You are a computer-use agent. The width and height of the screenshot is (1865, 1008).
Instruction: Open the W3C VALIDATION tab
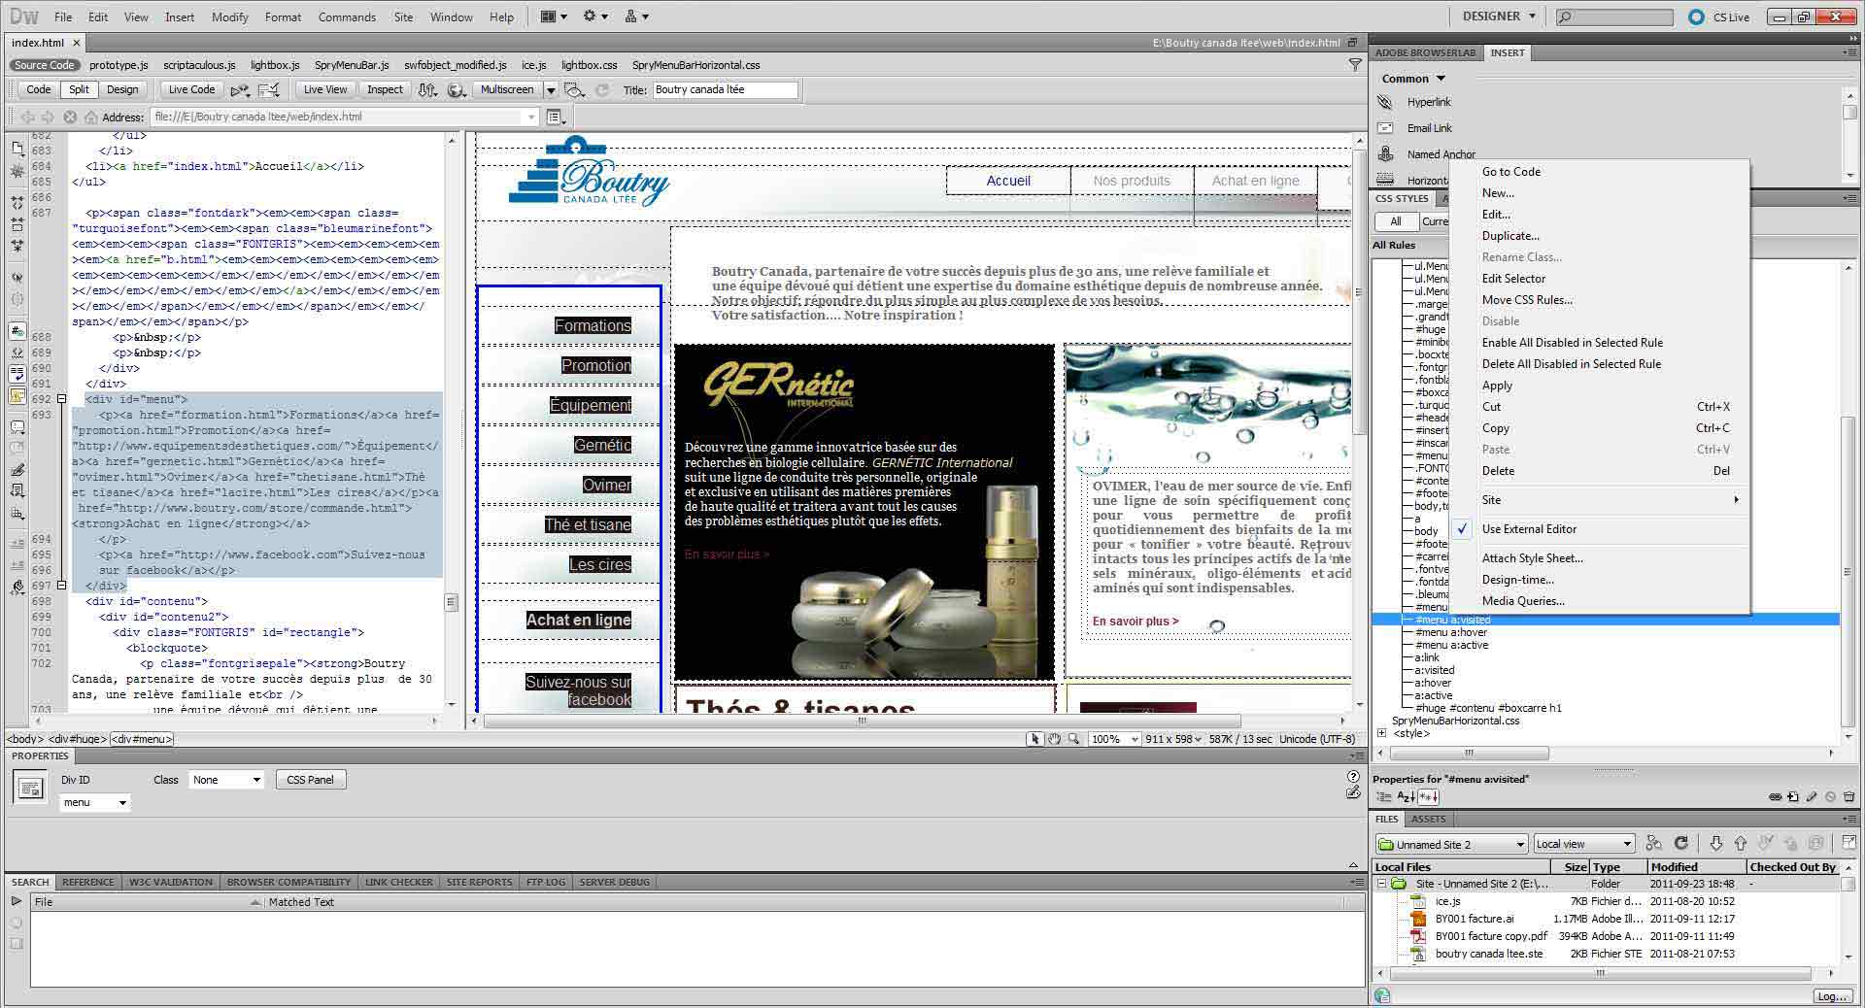[171, 882]
